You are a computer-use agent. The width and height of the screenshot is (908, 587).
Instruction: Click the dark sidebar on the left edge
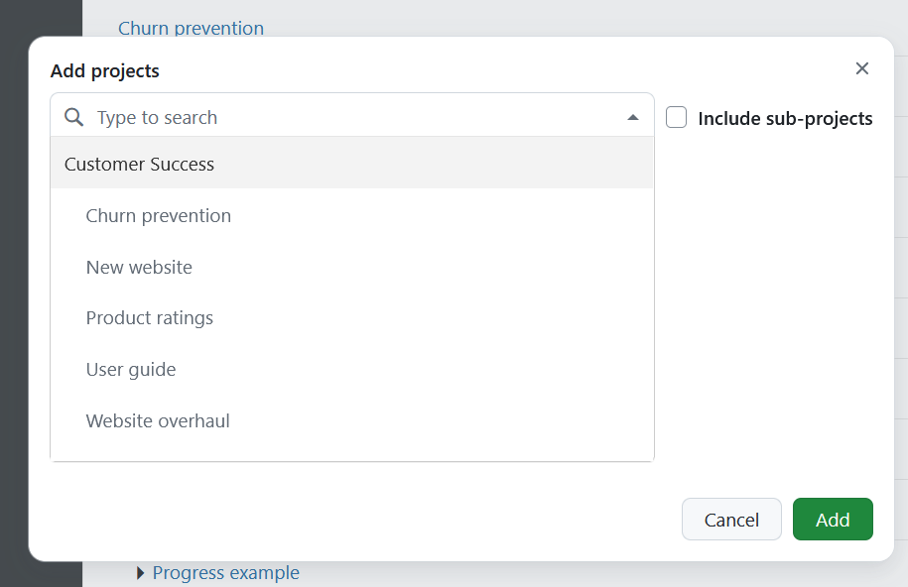point(15,297)
